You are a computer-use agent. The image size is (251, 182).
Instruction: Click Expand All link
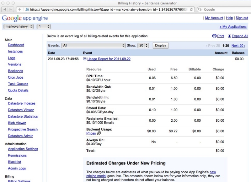click(240, 36)
